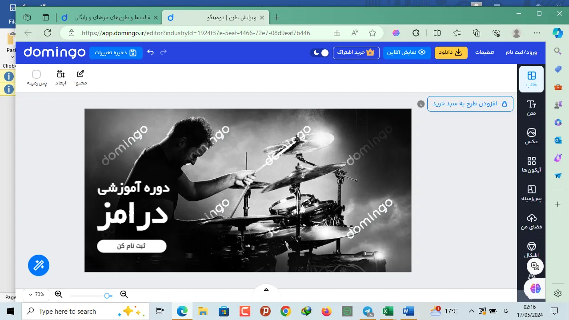
Task: Expand the bottom panel chevron
Action: click(x=266, y=289)
